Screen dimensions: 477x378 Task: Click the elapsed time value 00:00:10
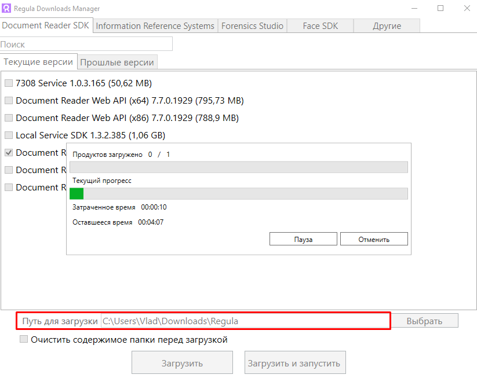tap(154, 207)
